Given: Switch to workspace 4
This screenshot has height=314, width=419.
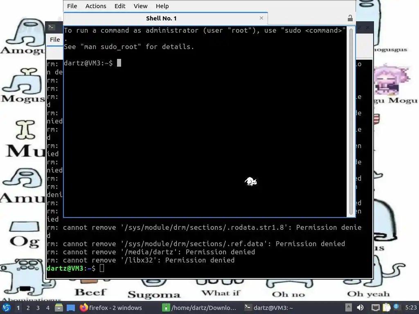Looking at the screenshot, I should [47, 308].
